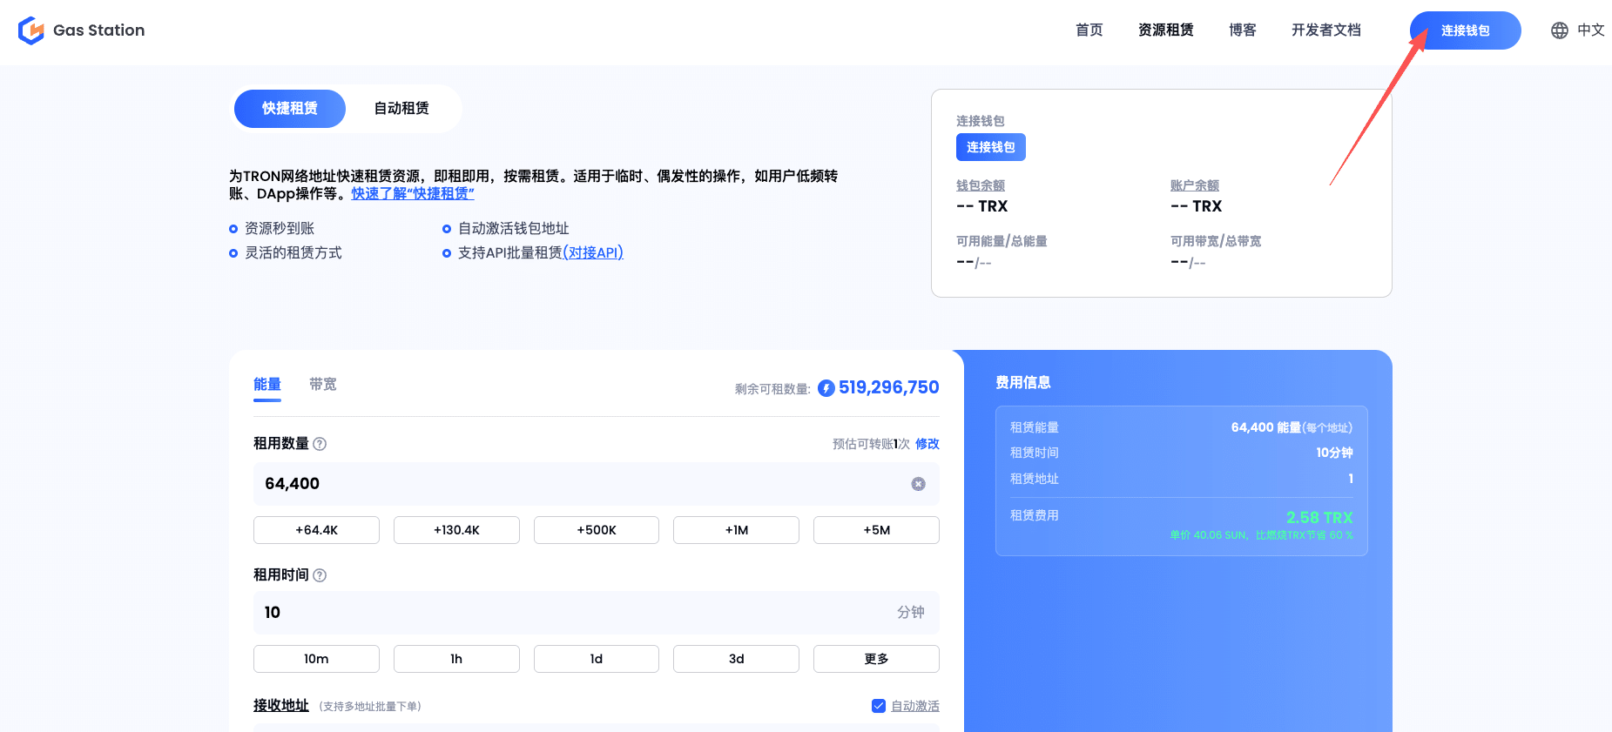The height and width of the screenshot is (732, 1612).
Task: Clear the 64,400 amount with the X icon
Action: 918,484
